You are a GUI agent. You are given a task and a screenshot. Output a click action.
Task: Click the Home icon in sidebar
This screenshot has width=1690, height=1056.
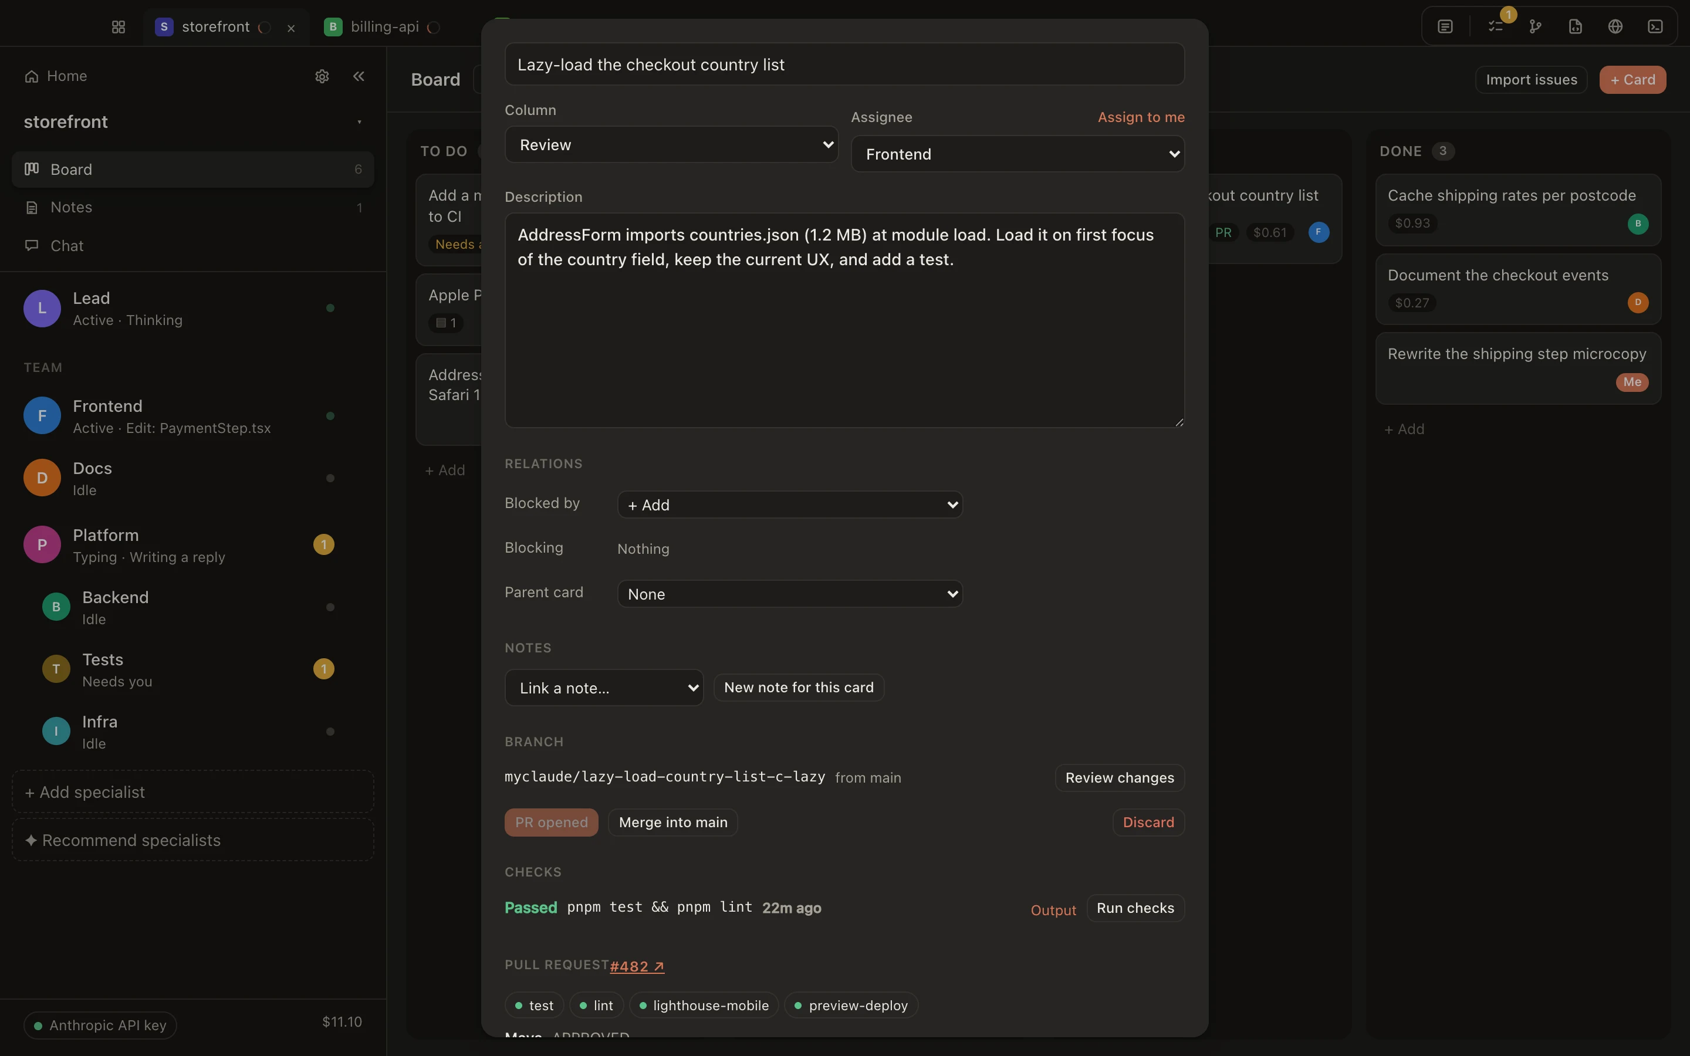tap(32, 76)
